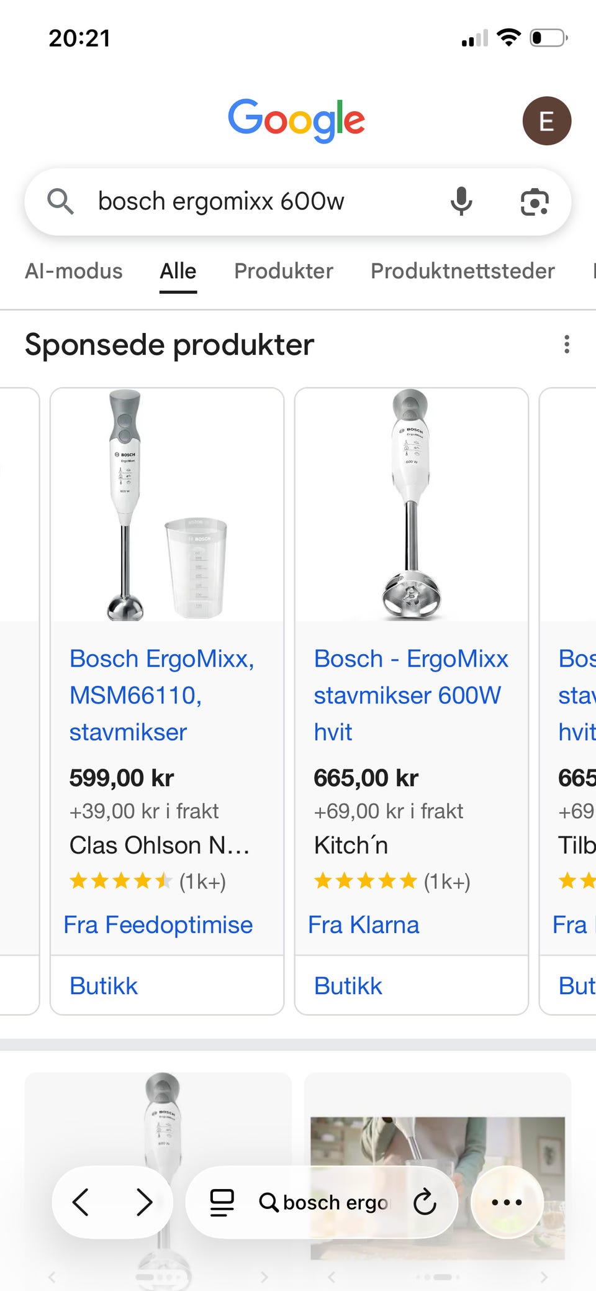Open sponsored products three-dot menu
The image size is (596, 1291).
(x=566, y=344)
